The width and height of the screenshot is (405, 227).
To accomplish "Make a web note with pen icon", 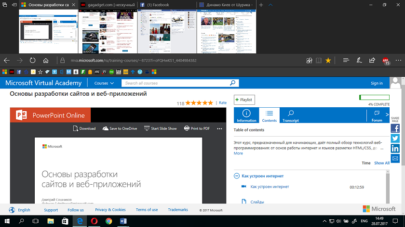I will pyautogui.click(x=359, y=61).
